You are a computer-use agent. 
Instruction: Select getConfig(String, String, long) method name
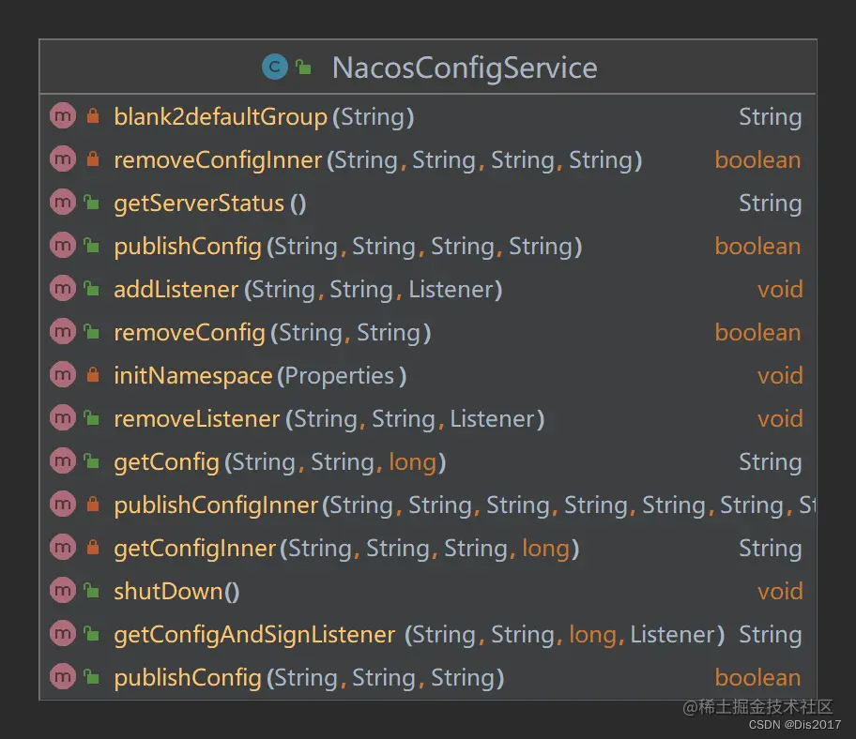click(280, 462)
